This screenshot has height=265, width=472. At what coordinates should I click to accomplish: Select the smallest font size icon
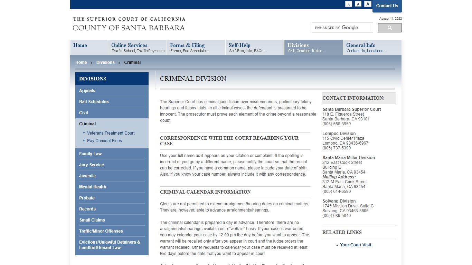click(349, 4)
